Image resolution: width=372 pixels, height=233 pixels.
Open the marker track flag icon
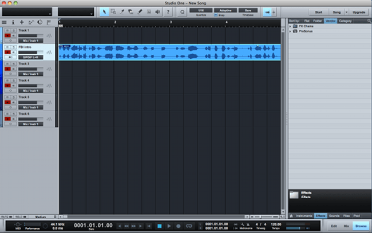49,22
